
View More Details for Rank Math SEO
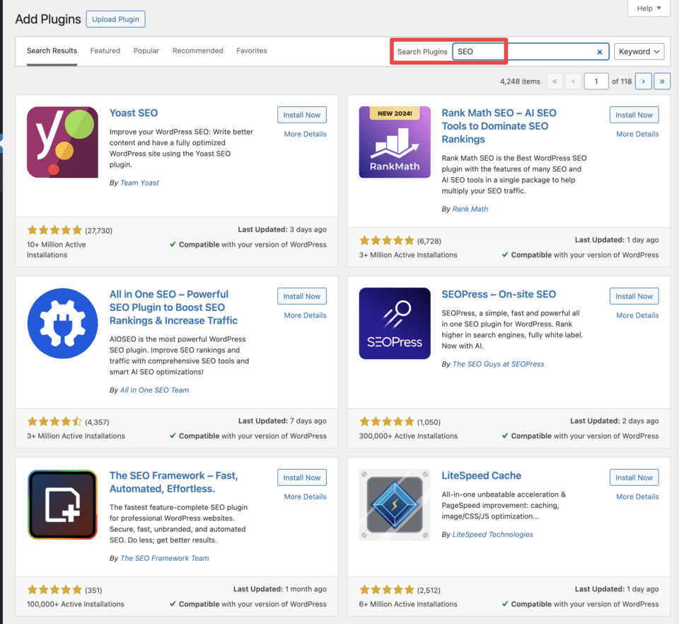[637, 134]
